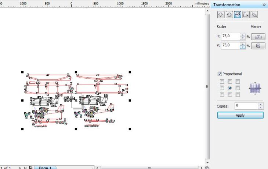This screenshot has height=169, width=268.
Task: Click the 'millimeters' ruler unit label
Action: click(x=202, y=3)
